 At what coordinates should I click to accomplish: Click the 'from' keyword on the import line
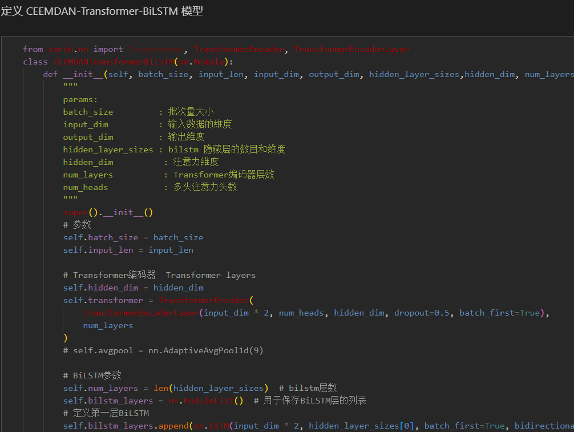33,49
